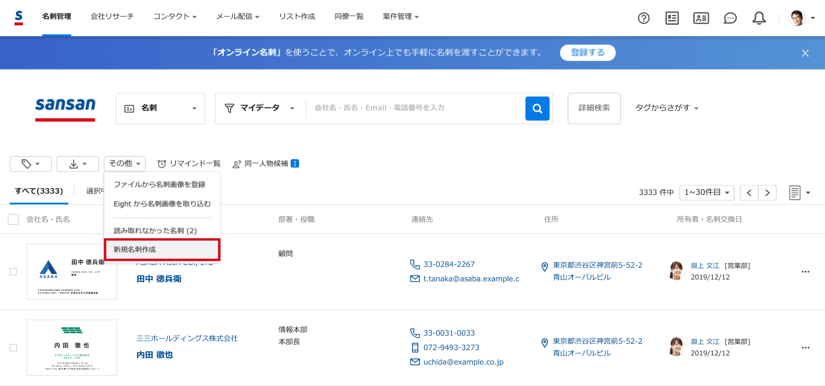Click mail icon beside uchida@example.co.jp
The height and width of the screenshot is (386, 825).
[x=415, y=362]
